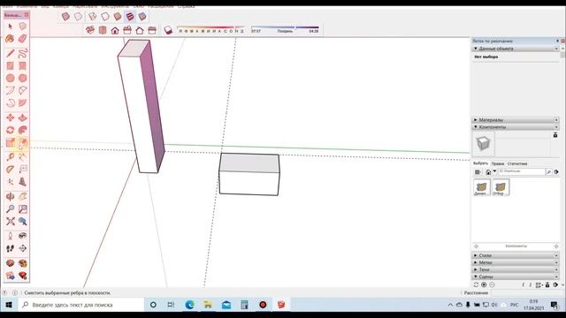This screenshot has width=566, height=318.
Task: Enable Shaded With Textures style
Action: (130, 17)
